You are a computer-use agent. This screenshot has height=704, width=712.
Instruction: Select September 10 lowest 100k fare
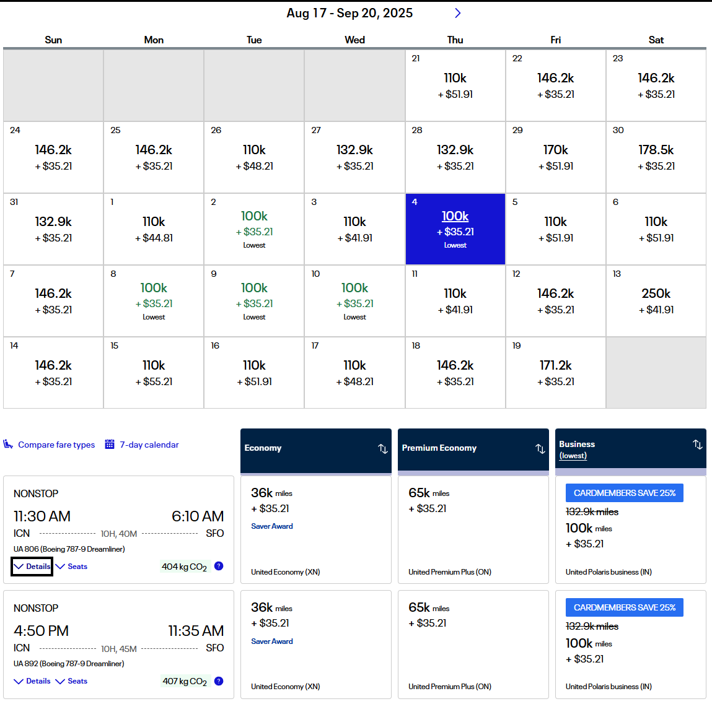(354, 301)
